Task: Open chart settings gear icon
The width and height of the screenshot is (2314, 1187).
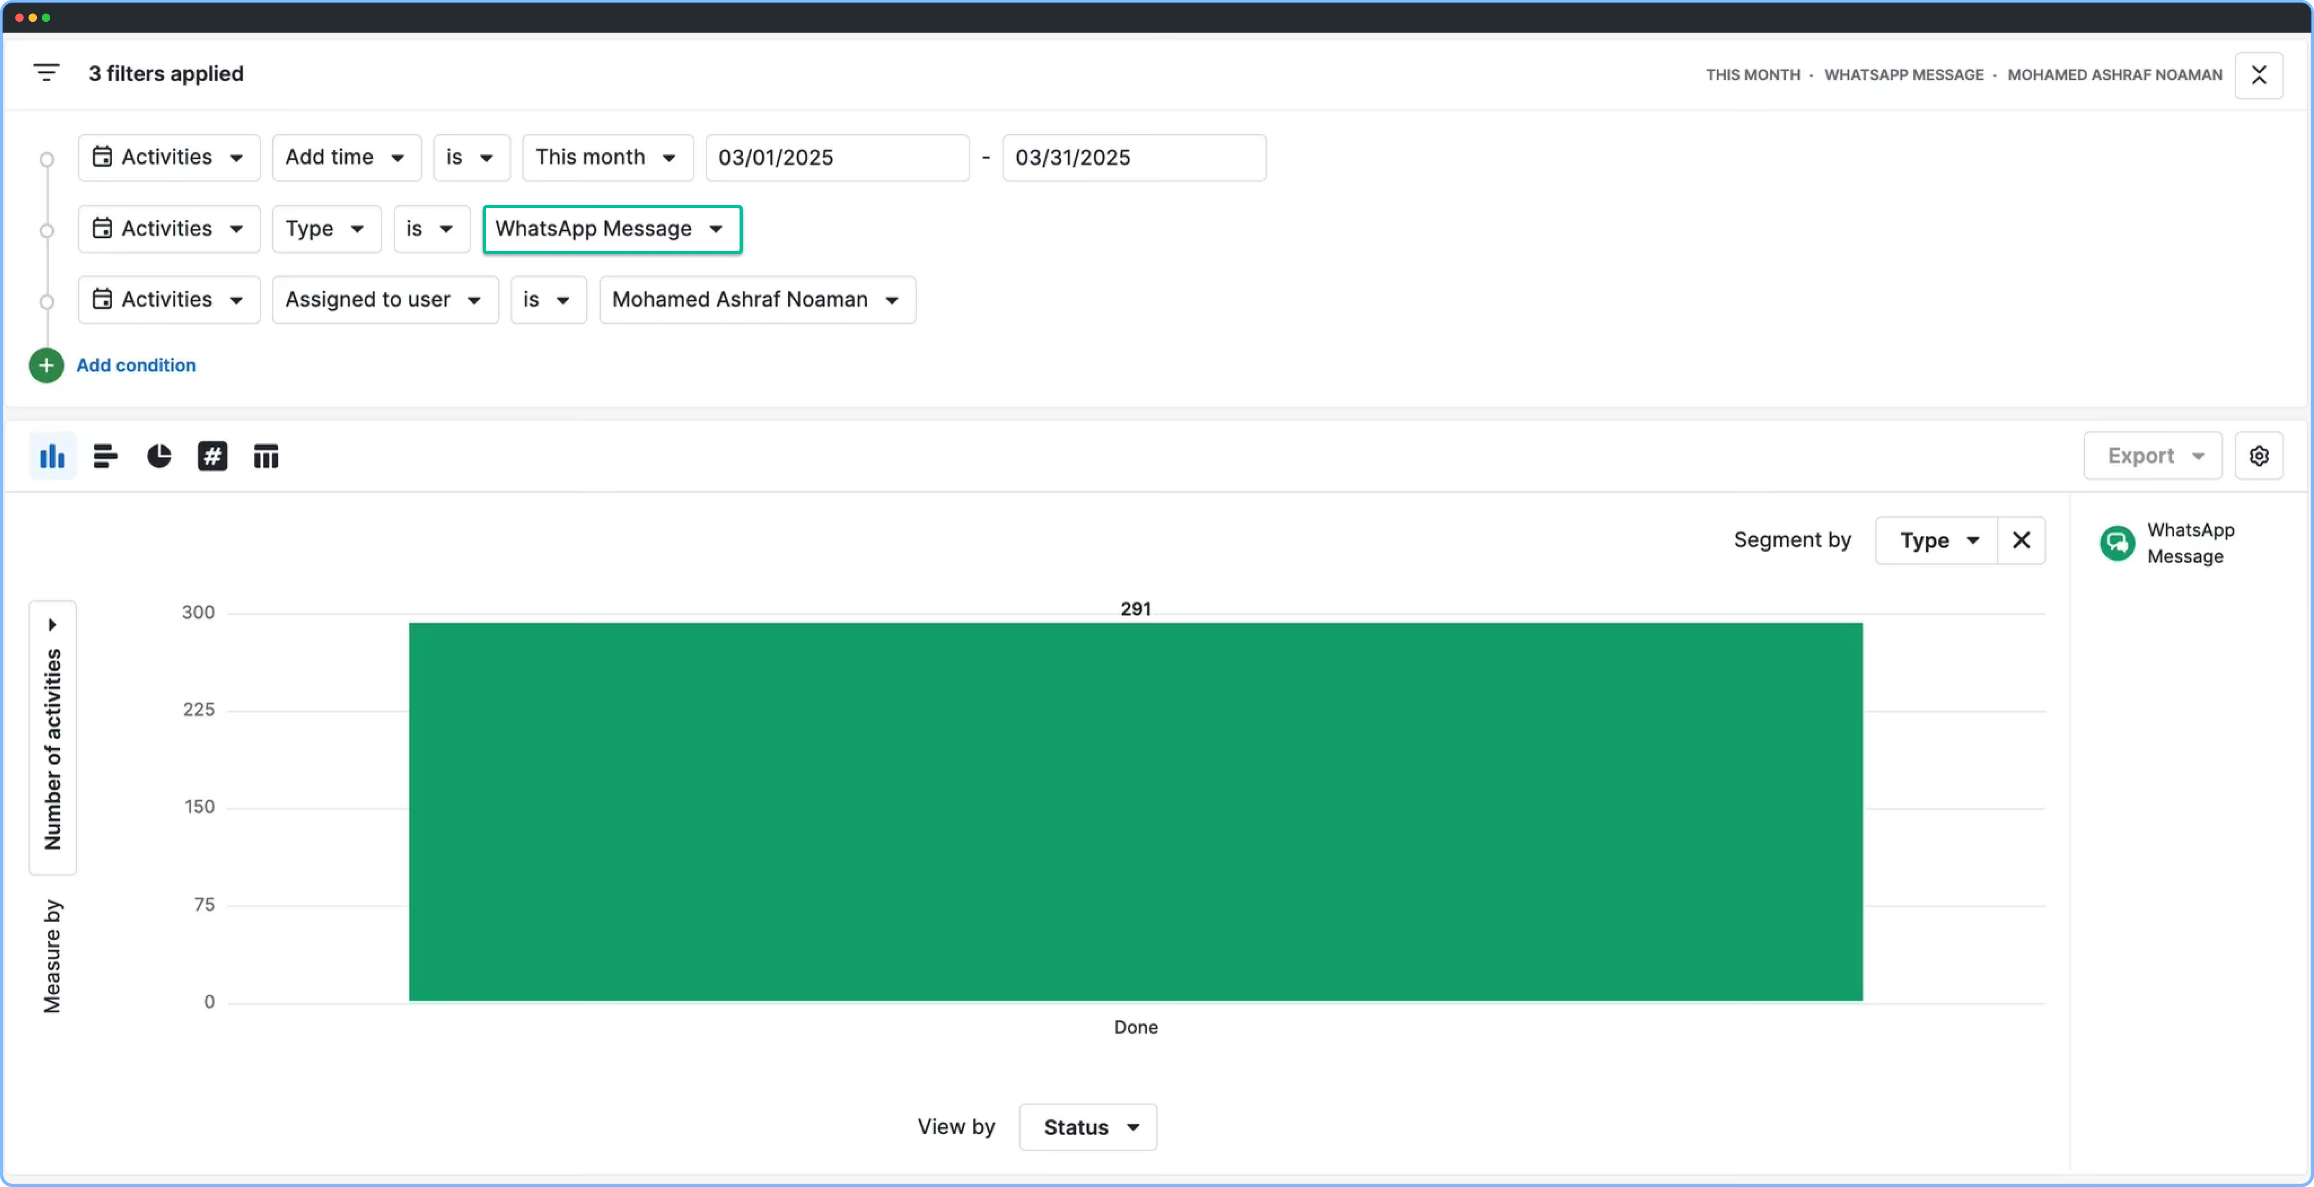Action: tap(2258, 456)
